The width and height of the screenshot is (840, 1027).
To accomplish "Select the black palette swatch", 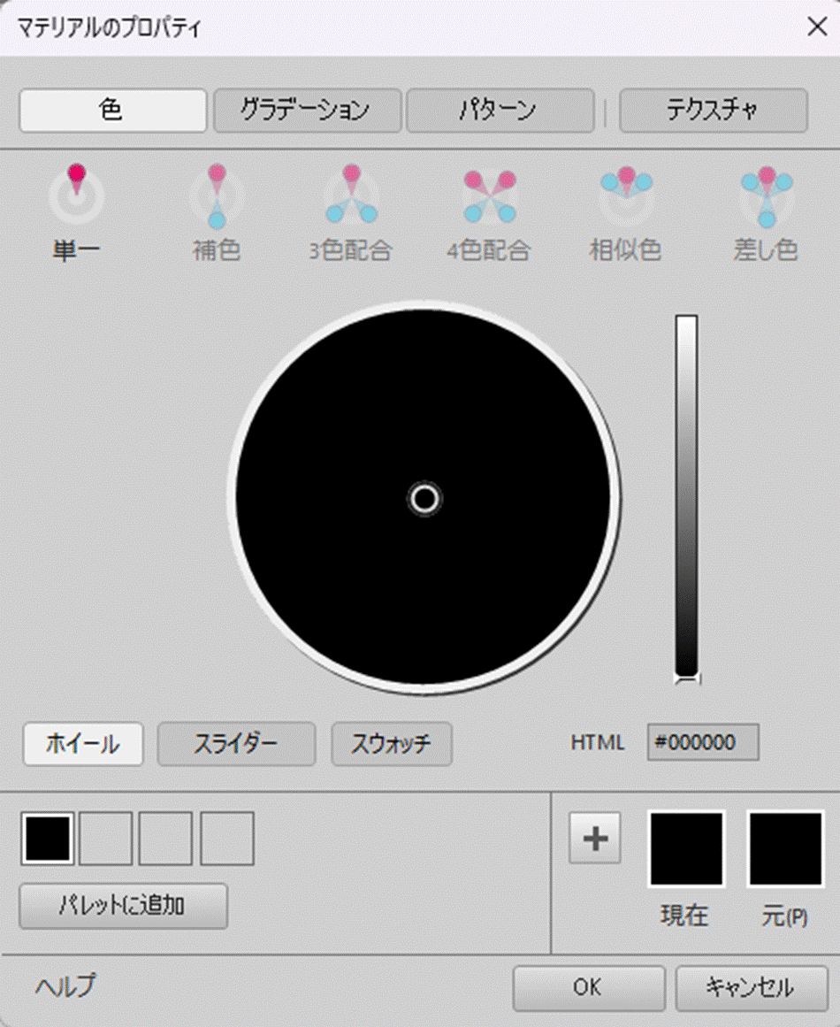I will 47,839.
